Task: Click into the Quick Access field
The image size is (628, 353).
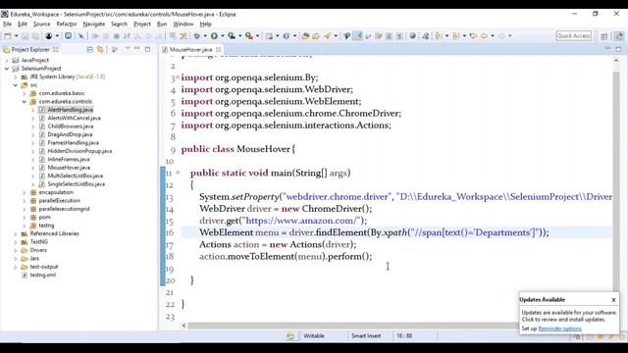Action: tap(573, 36)
